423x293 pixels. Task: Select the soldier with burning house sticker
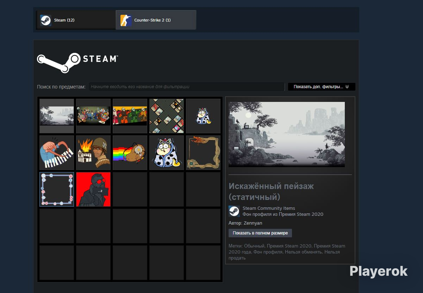93,153
